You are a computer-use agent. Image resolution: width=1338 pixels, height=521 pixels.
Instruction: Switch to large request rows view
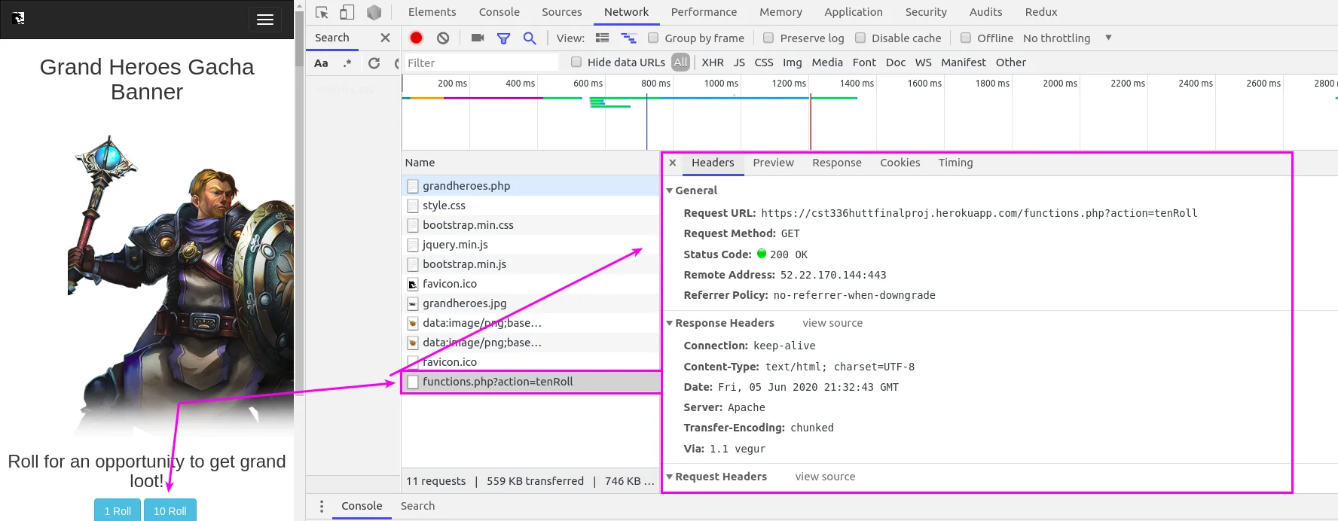click(x=602, y=38)
